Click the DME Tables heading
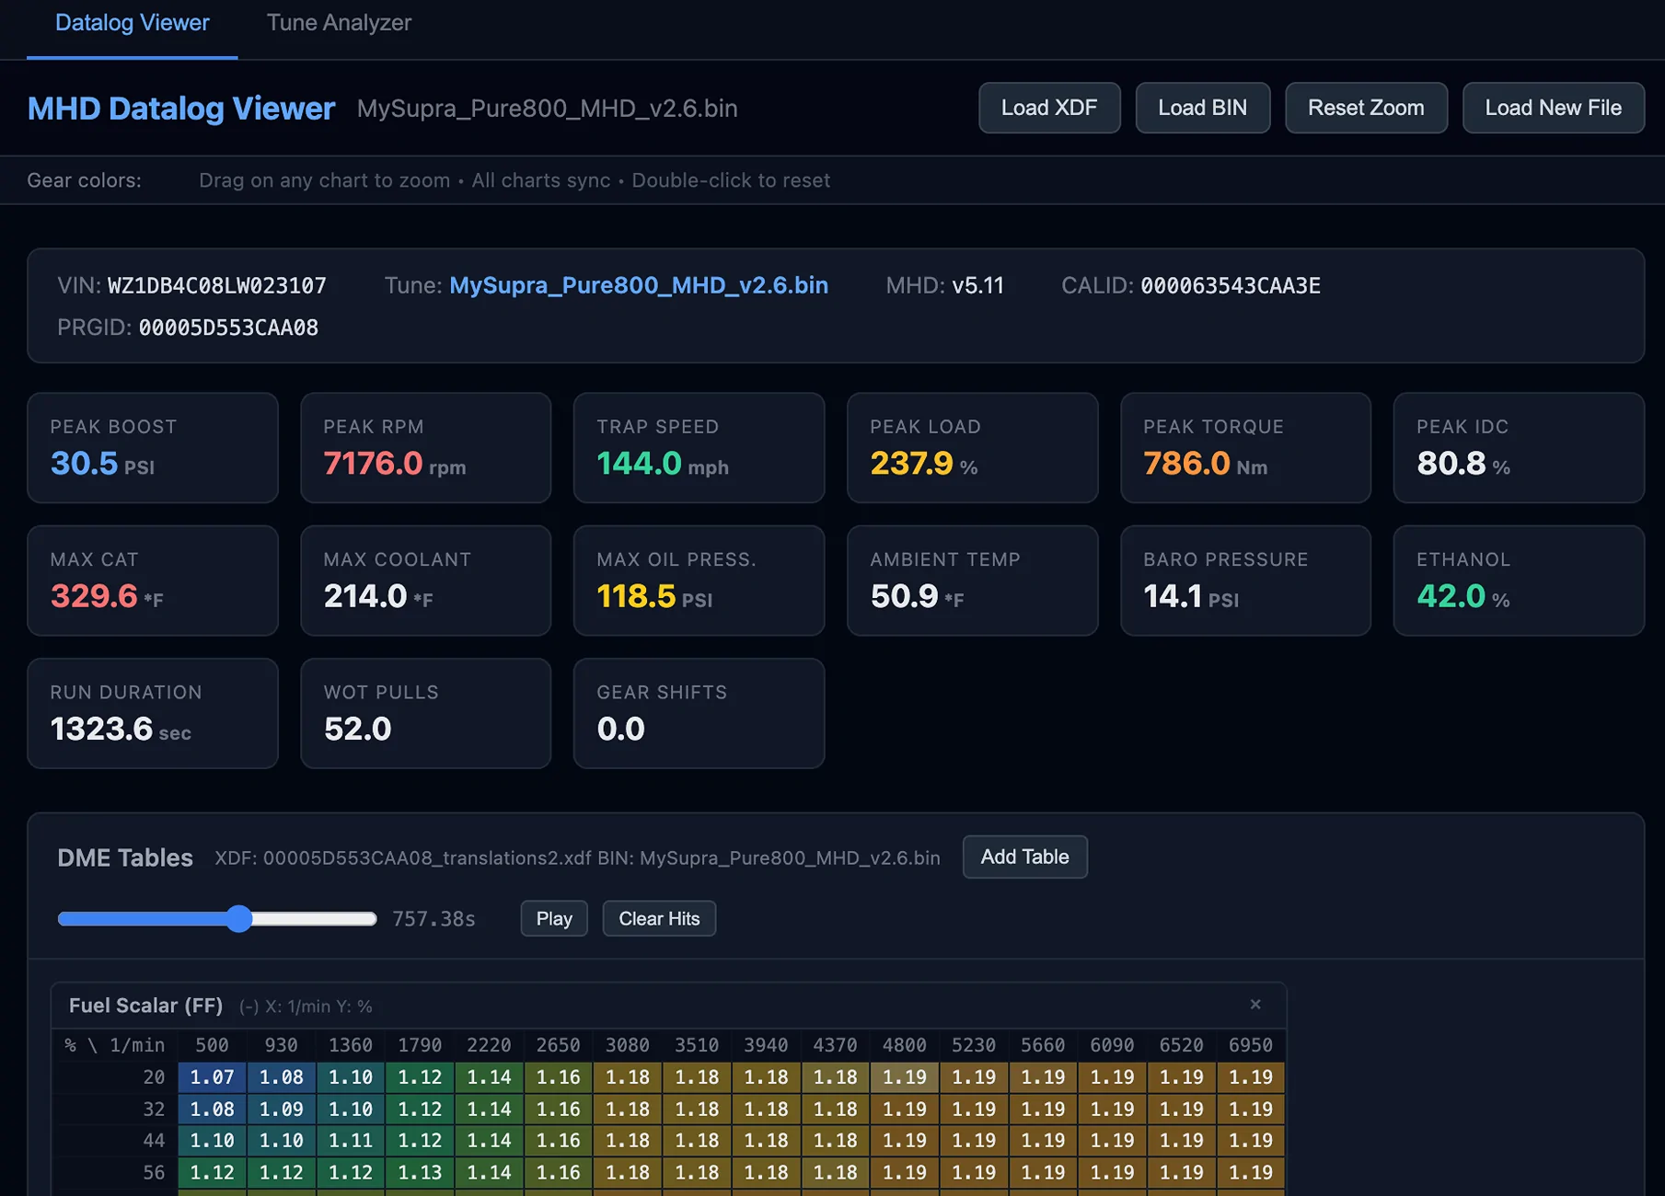Image resolution: width=1665 pixels, height=1196 pixels. [125, 857]
